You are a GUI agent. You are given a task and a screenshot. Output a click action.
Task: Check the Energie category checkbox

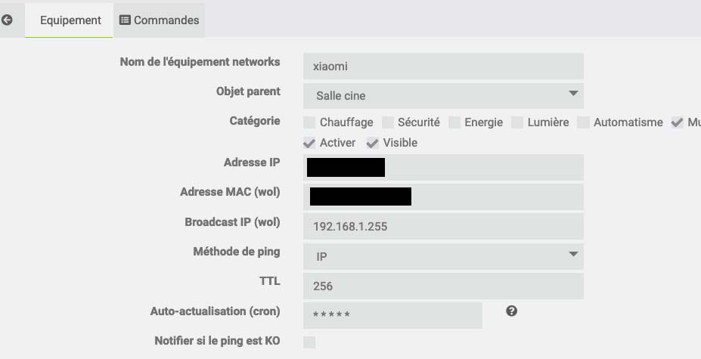coord(454,122)
